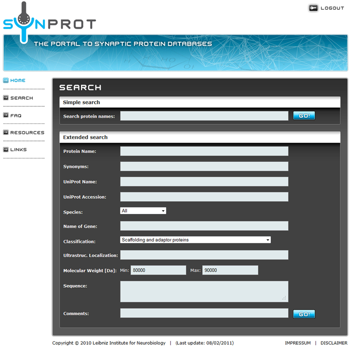Click the SynProt logo
Image resolution: width=353 pixels, height=347 pixels.
[49, 22]
